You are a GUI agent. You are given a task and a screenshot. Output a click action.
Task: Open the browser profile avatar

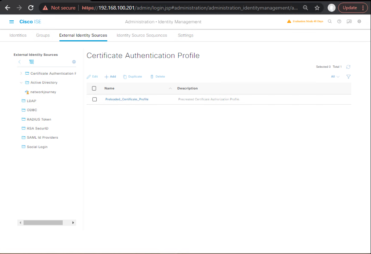coord(331,8)
